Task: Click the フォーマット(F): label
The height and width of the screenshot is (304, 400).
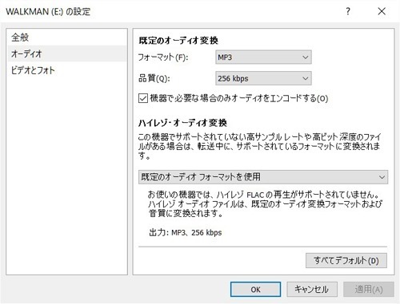Action: pyautogui.click(x=163, y=57)
